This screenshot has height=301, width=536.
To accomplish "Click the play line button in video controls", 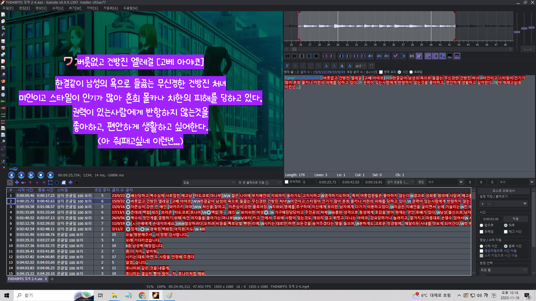I will (x=31, y=175).
